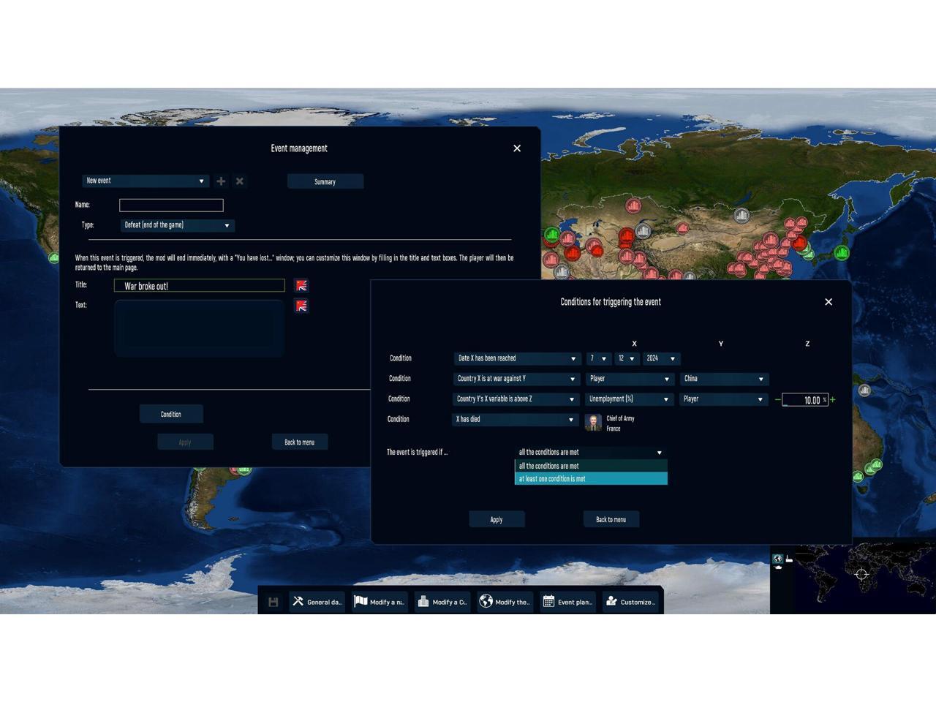936x702 pixels.
Task: Click the green marker near Japan on the map
Action: click(842, 253)
